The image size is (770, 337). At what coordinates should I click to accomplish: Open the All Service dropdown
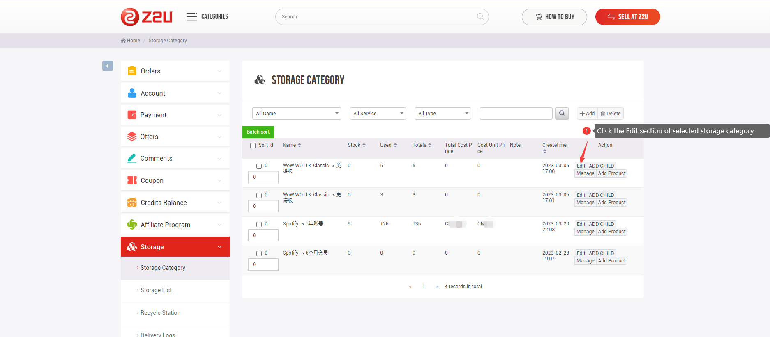[x=378, y=114]
